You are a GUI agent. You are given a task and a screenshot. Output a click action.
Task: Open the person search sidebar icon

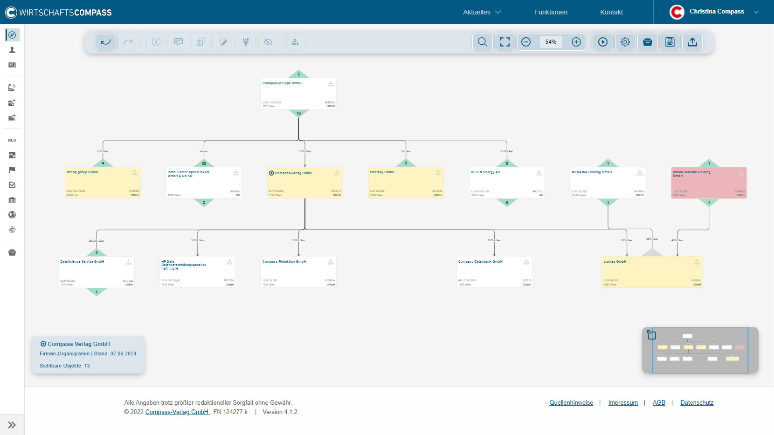click(x=12, y=50)
